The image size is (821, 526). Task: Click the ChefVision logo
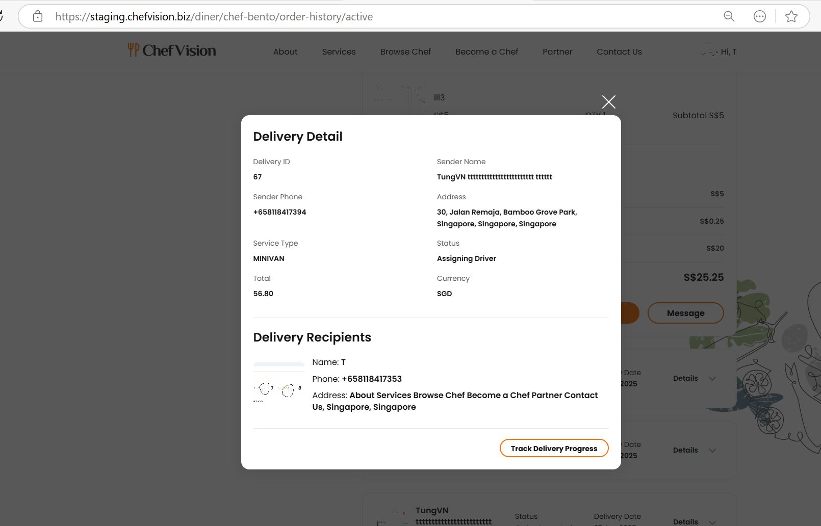[x=172, y=50]
